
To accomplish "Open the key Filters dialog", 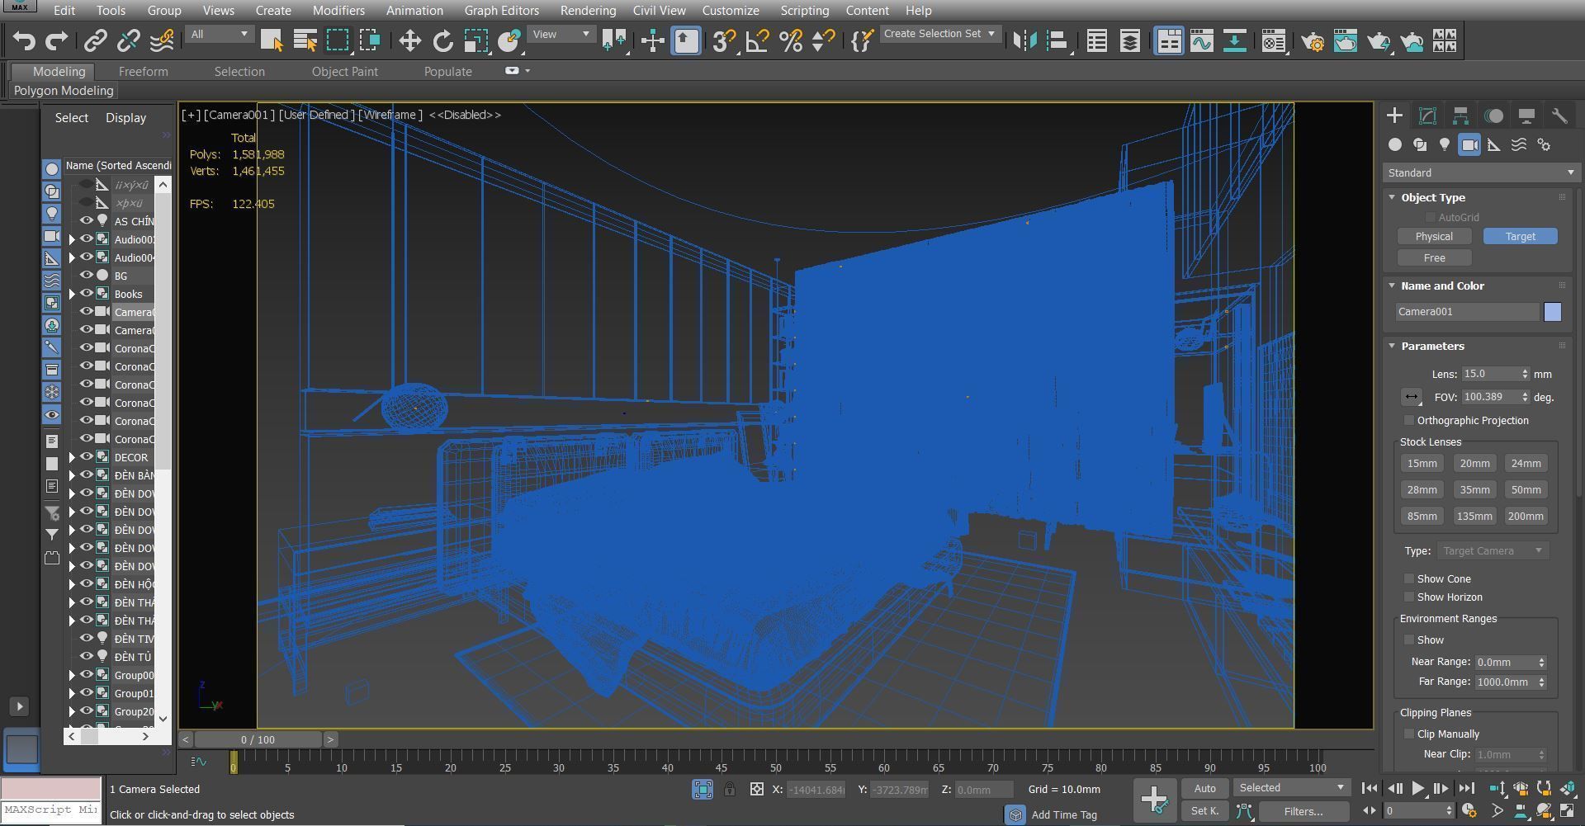I will coord(1303,812).
